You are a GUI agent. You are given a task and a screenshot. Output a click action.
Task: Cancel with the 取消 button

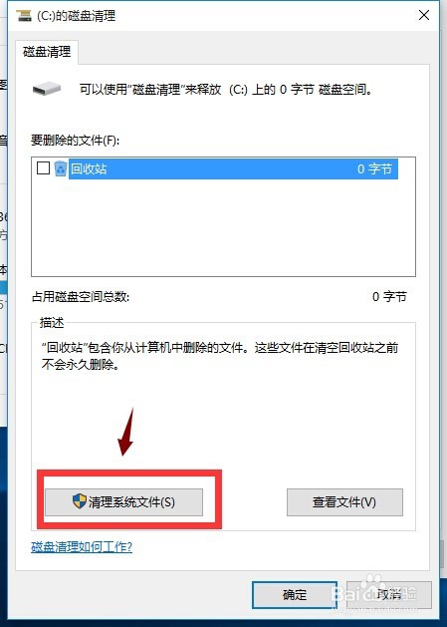click(389, 595)
